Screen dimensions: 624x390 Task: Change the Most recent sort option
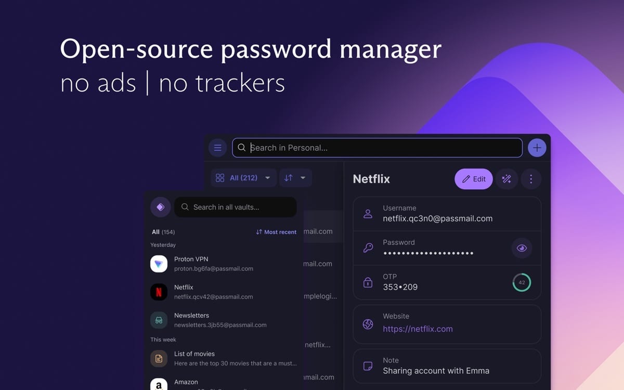pyautogui.click(x=276, y=232)
